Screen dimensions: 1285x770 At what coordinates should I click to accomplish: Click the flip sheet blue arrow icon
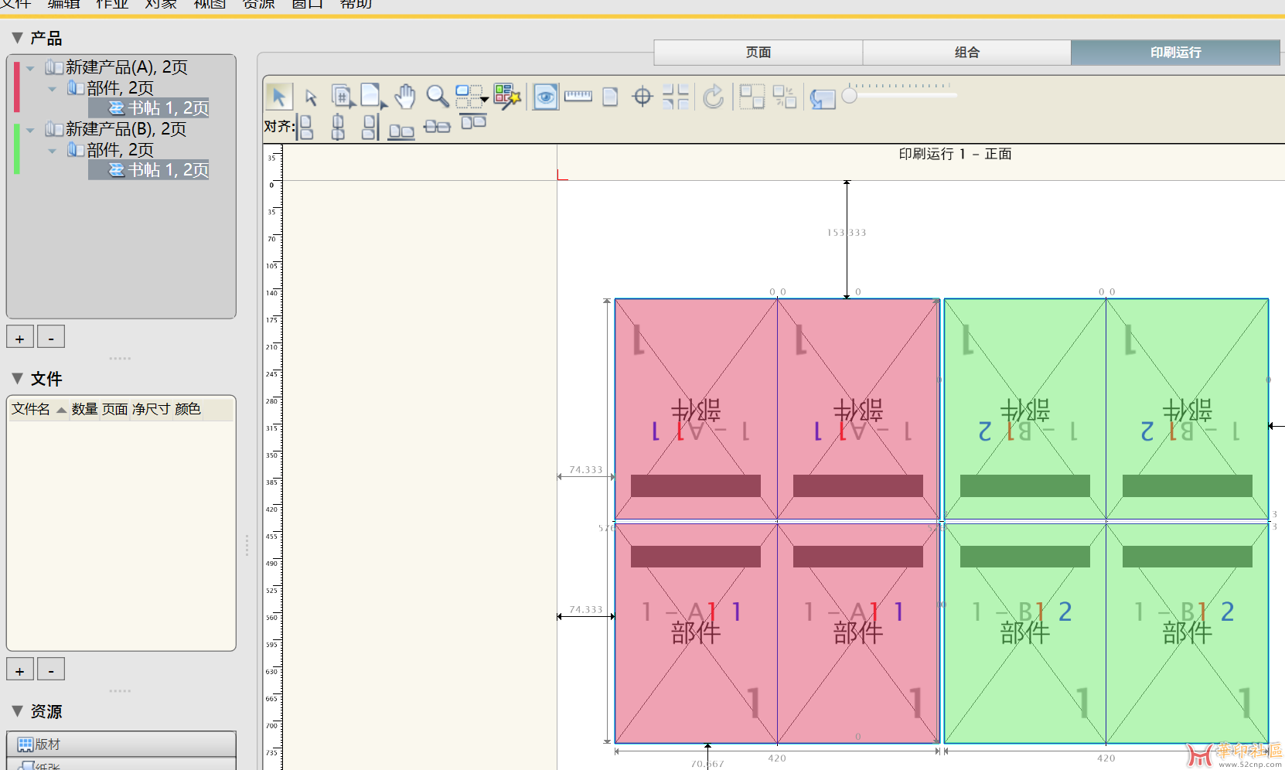click(x=823, y=98)
